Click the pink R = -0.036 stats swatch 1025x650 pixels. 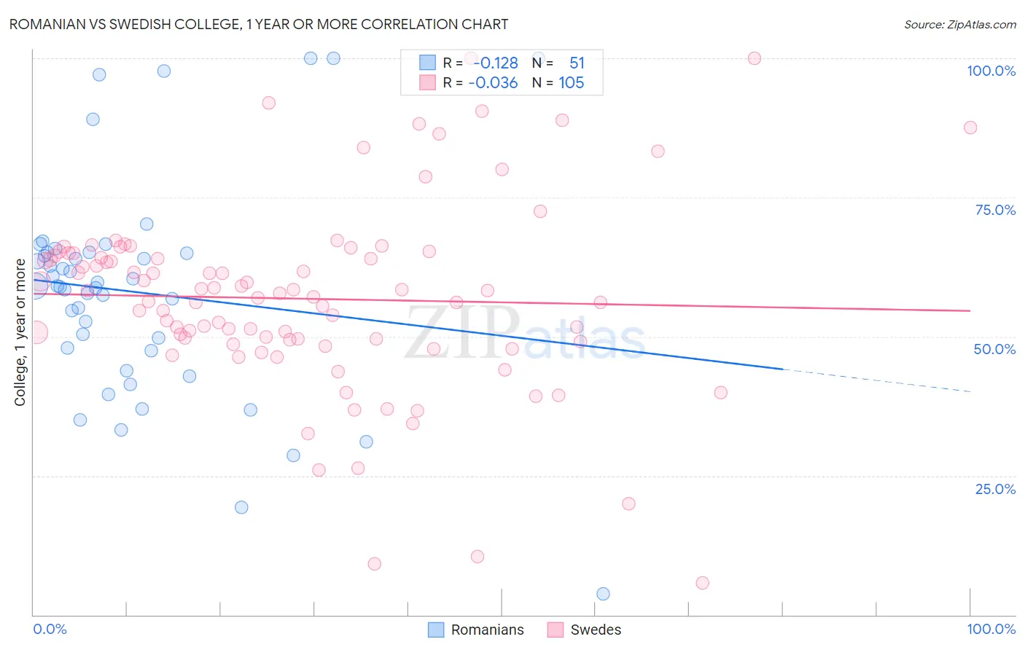coord(427,82)
